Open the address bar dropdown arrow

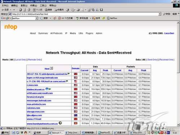coord(160,14)
